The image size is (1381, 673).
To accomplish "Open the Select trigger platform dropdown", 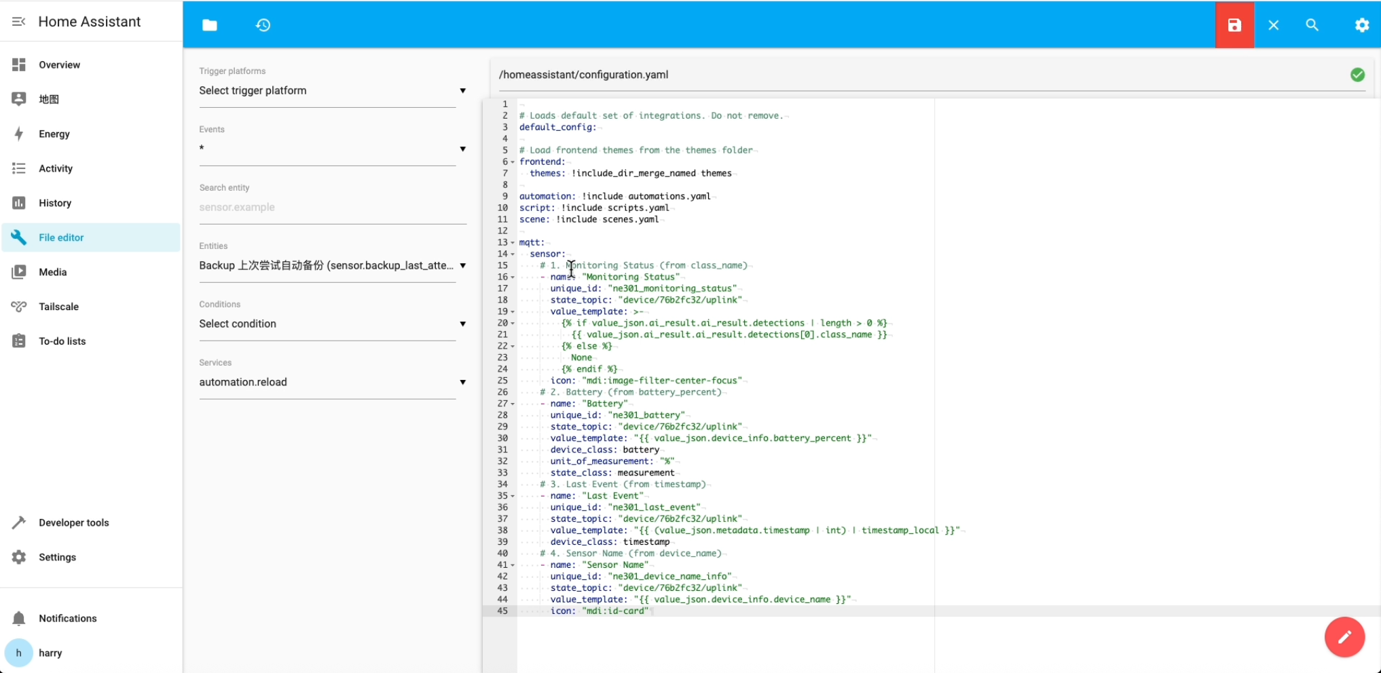I will (x=332, y=91).
